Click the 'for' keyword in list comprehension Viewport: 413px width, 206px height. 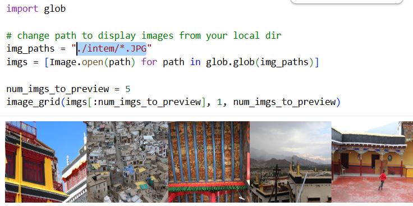(149, 62)
